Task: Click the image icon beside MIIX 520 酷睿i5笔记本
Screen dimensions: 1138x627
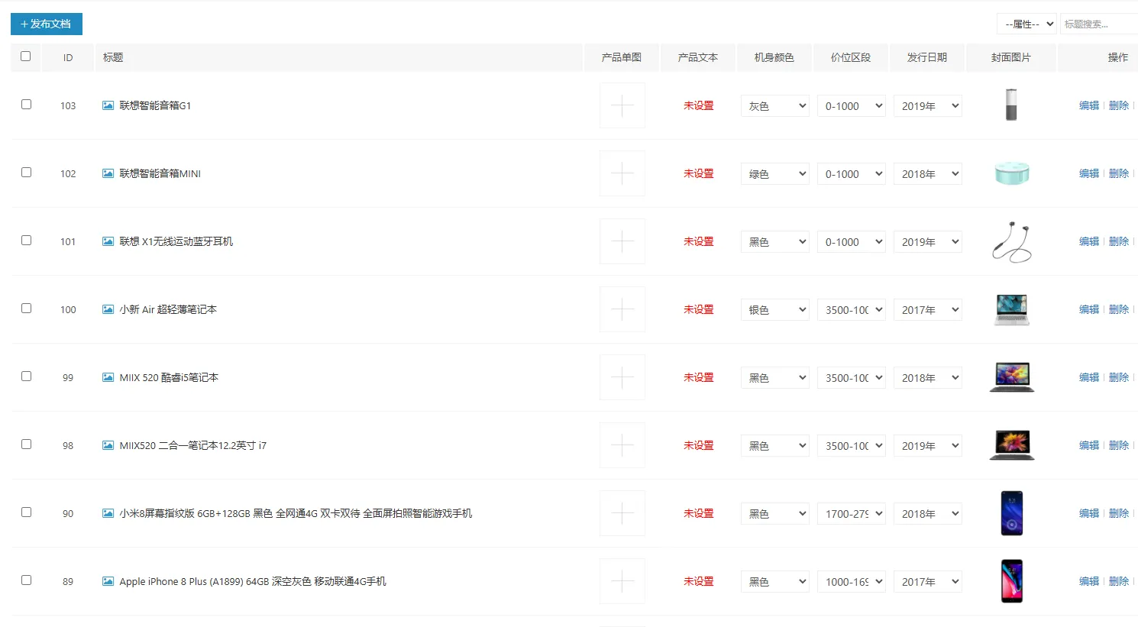Action: pyautogui.click(x=108, y=377)
